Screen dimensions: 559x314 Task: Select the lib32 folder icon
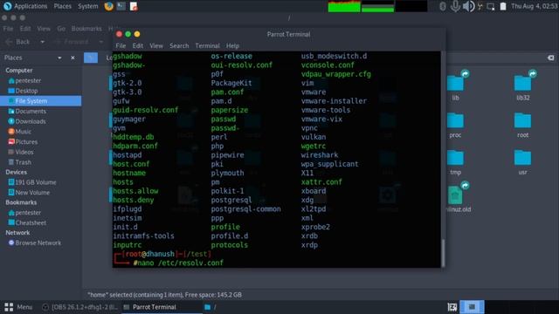point(522,84)
